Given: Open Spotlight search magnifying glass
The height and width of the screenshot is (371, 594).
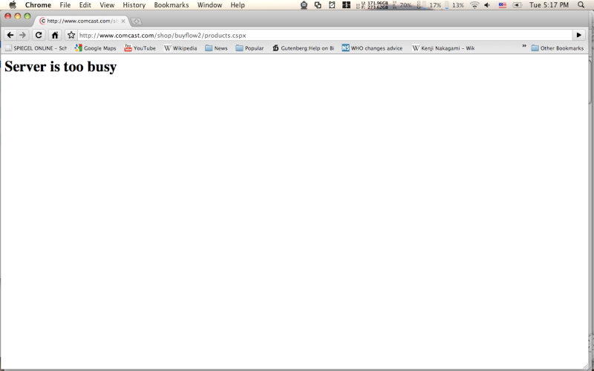Looking at the screenshot, I should tap(581, 5).
